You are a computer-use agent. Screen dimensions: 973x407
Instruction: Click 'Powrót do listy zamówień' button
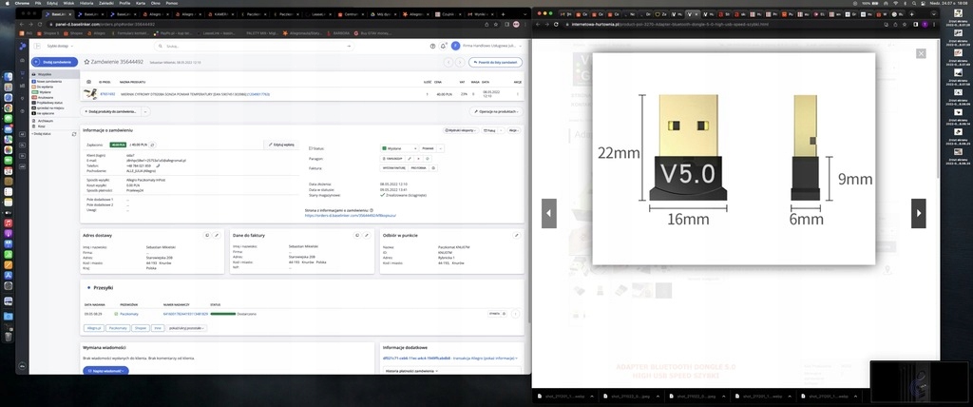tap(495, 62)
